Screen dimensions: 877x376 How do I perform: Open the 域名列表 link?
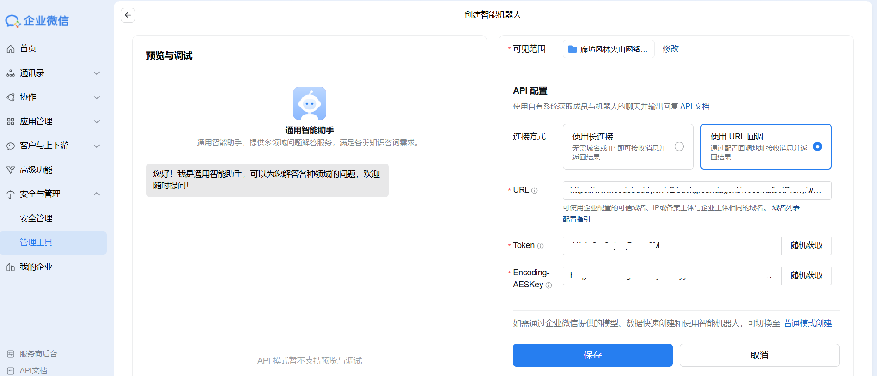(786, 208)
